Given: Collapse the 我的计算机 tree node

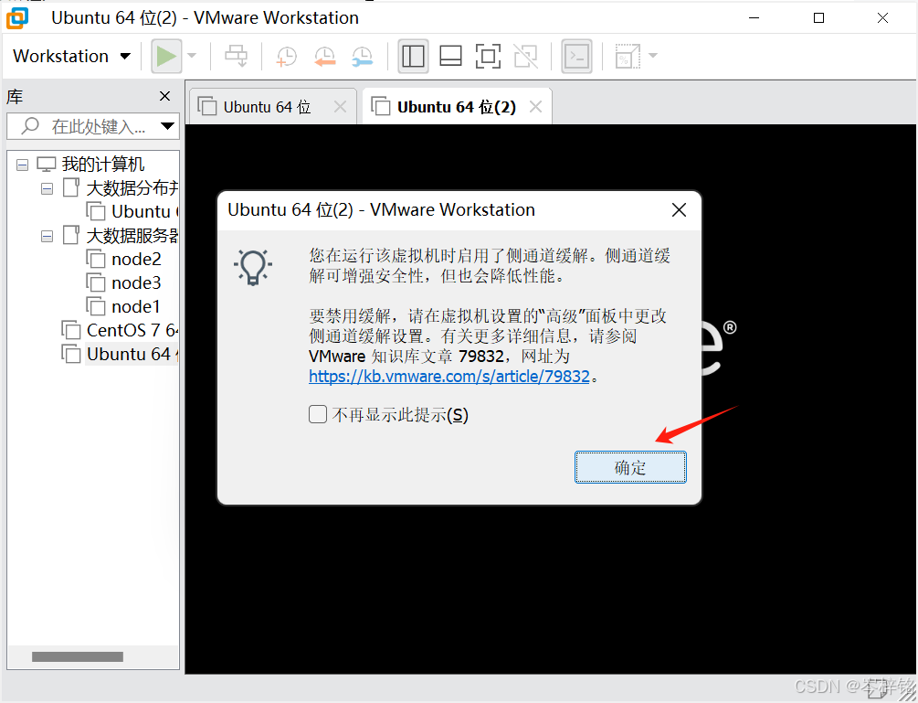Looking at the screenshot, I should click(x=22, y=165).
